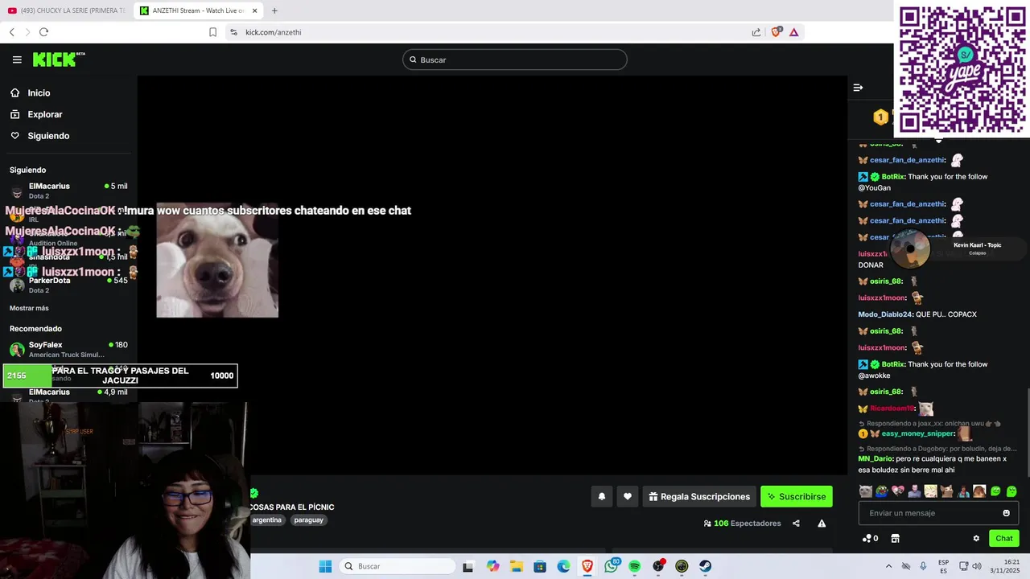Image resolution: width=1030 pixels, height=579 pixels.
Task: Open the SoyFalex recommended channel
Action: pos(68,349)
